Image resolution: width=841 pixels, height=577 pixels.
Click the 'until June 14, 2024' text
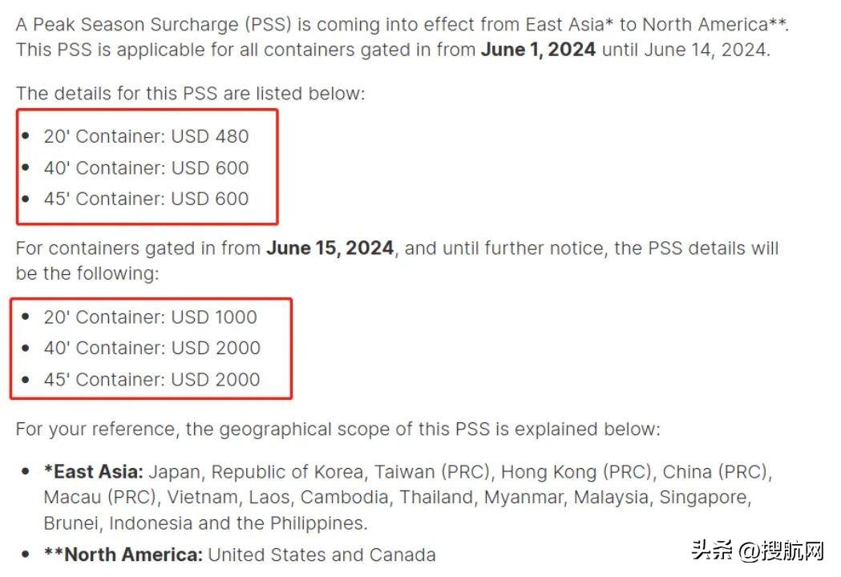pyautogui.click(x=686, y=50)
